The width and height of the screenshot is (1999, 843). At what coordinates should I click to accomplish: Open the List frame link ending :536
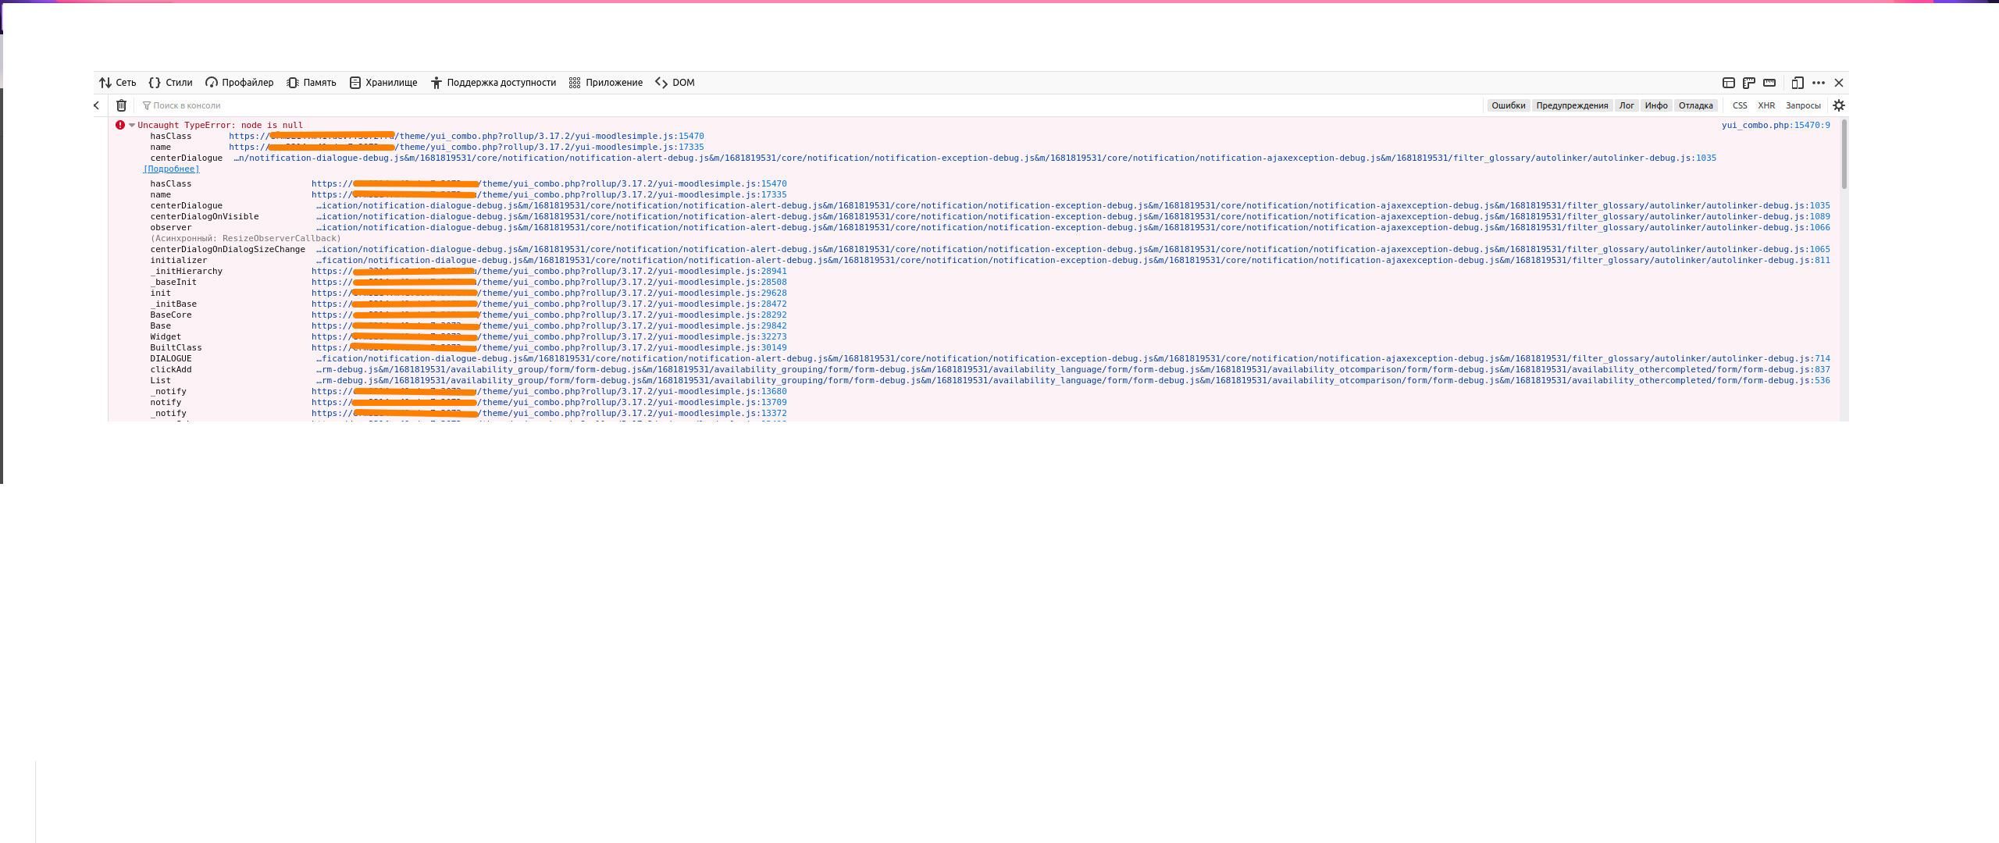click(x=1073, y=381)
